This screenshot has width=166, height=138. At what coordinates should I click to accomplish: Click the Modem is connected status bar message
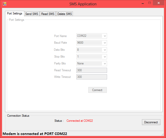[x=35, y=134]
